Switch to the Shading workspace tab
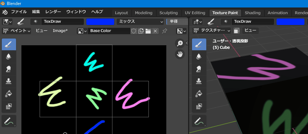The width and height of the screenshot is (308, 134). [x=253, y=13]
